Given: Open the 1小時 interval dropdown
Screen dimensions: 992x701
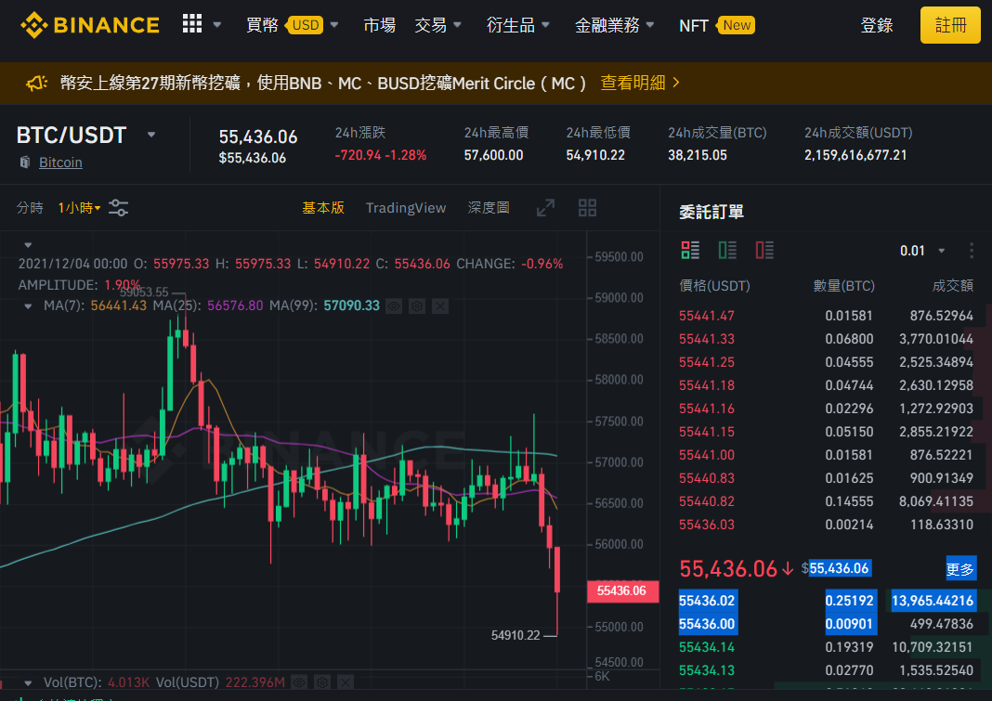Looking at the screenshot, I should pos(79,208).
